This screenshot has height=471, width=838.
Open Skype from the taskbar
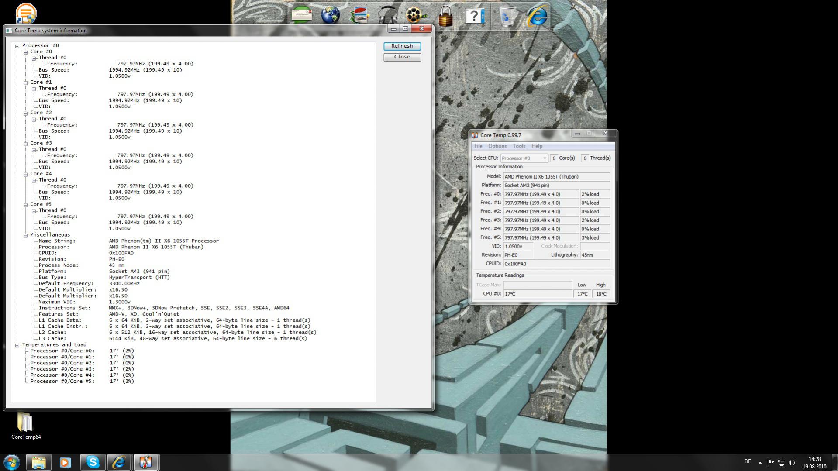93,462
